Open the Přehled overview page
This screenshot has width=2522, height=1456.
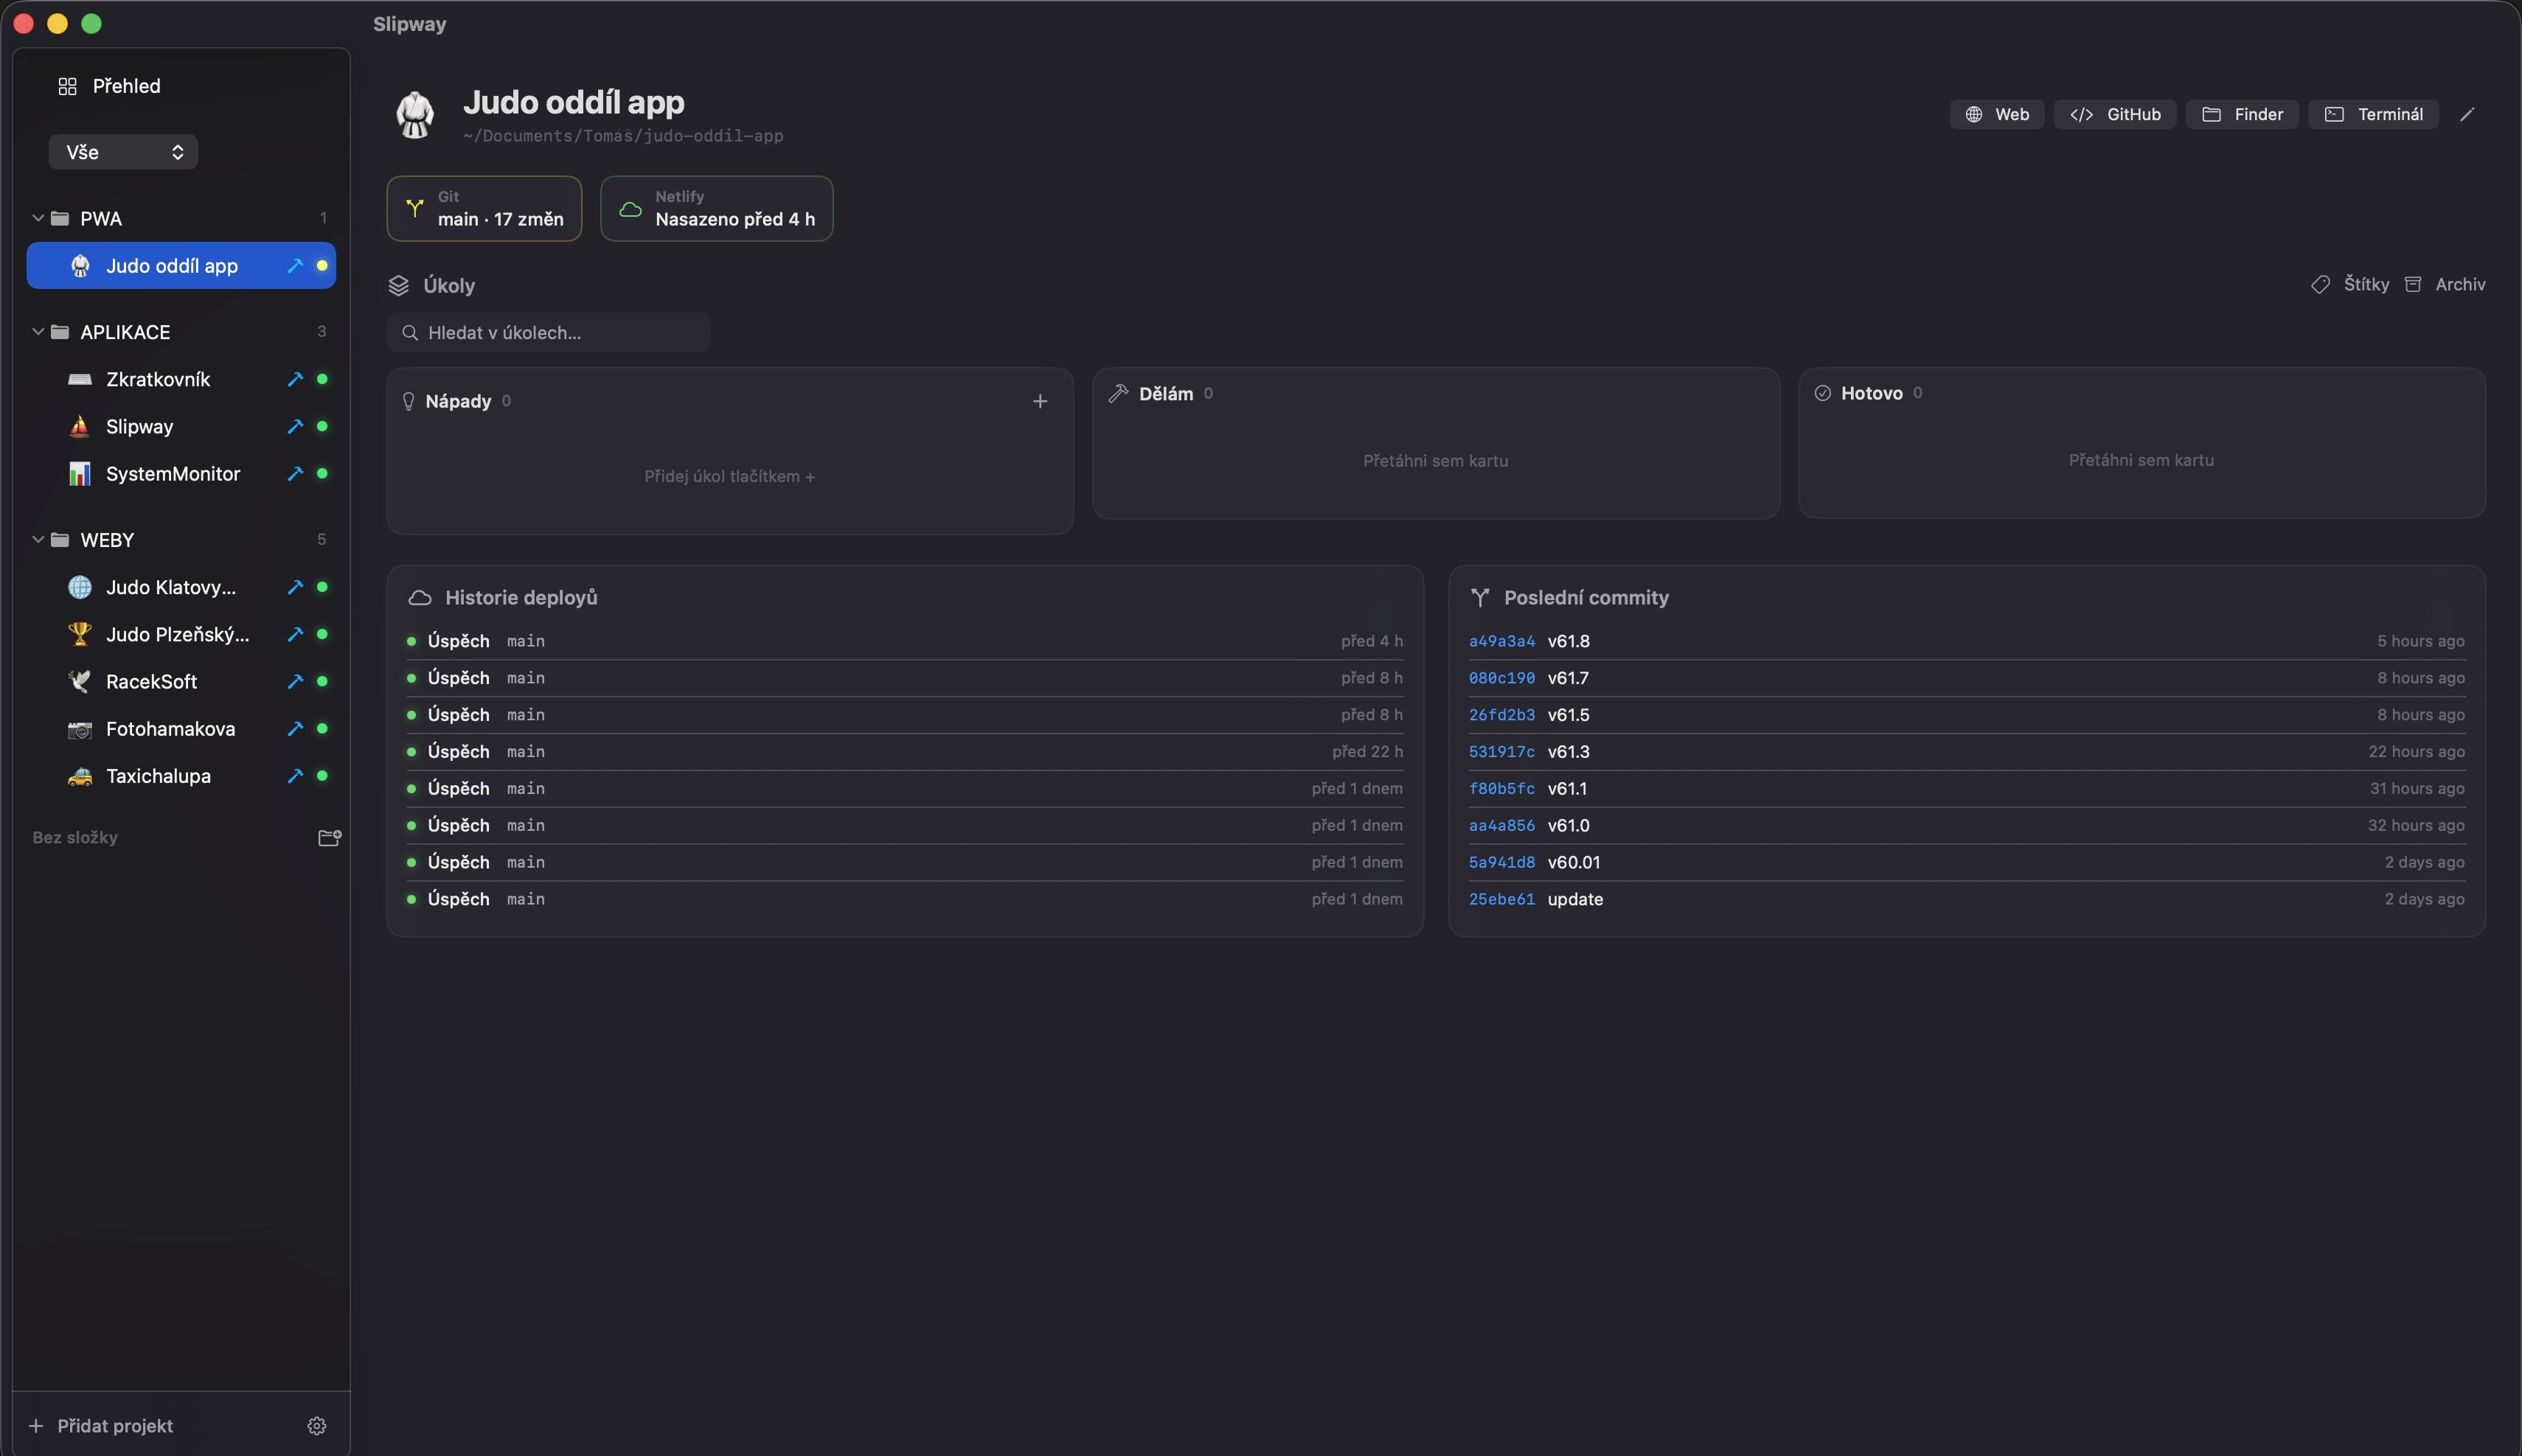(x=109, y=86)
